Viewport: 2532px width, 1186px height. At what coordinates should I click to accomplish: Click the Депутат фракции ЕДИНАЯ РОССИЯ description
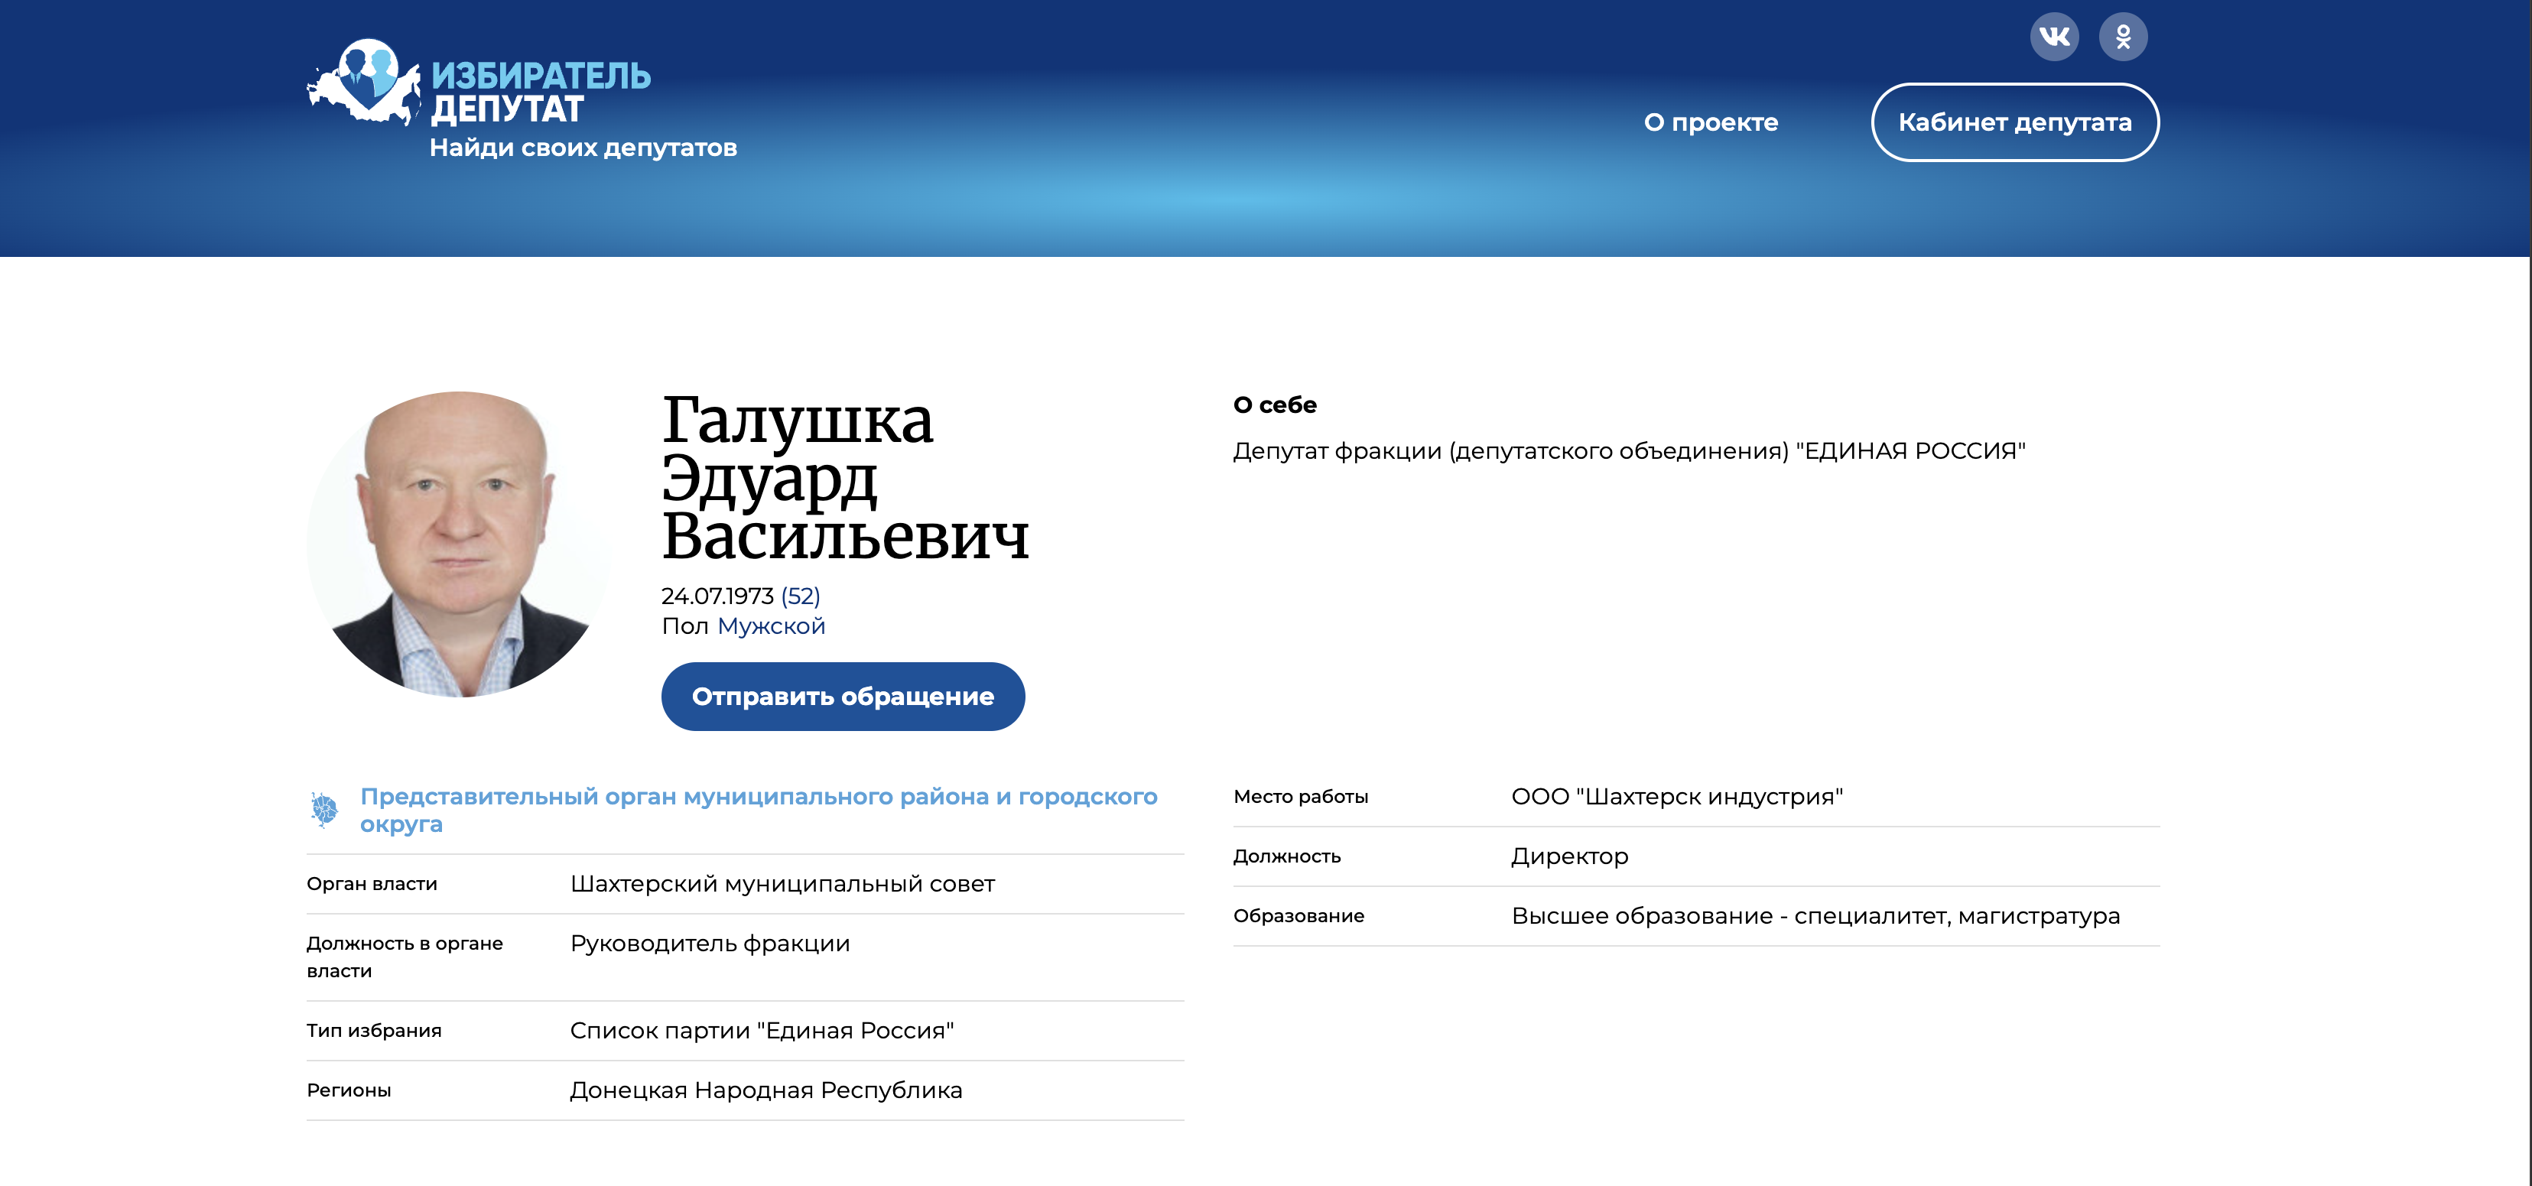tap(1629, 451)
